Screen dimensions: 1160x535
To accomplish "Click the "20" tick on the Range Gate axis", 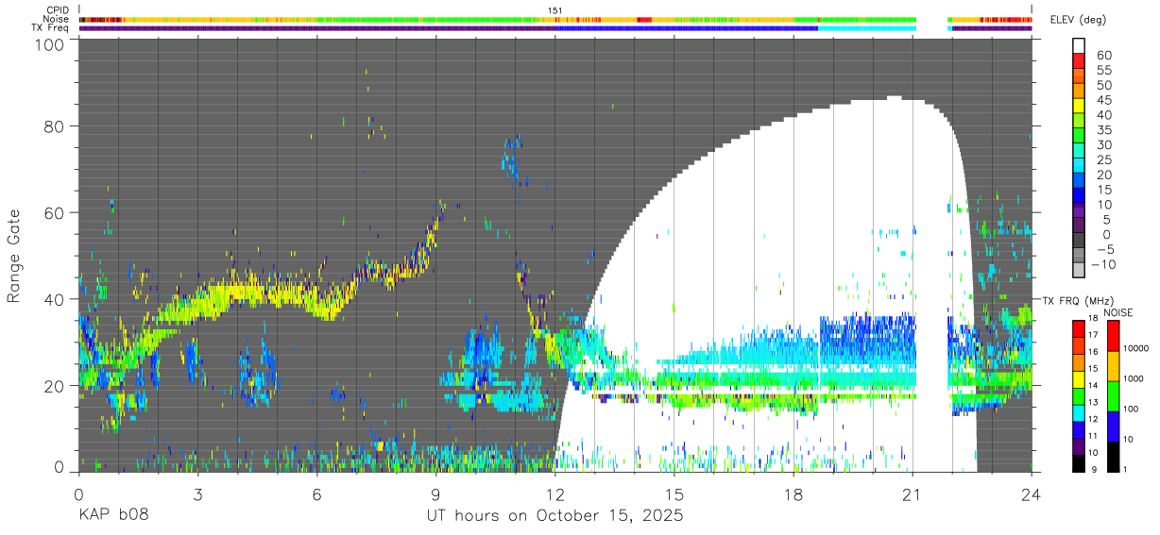I will coord(53,385).
